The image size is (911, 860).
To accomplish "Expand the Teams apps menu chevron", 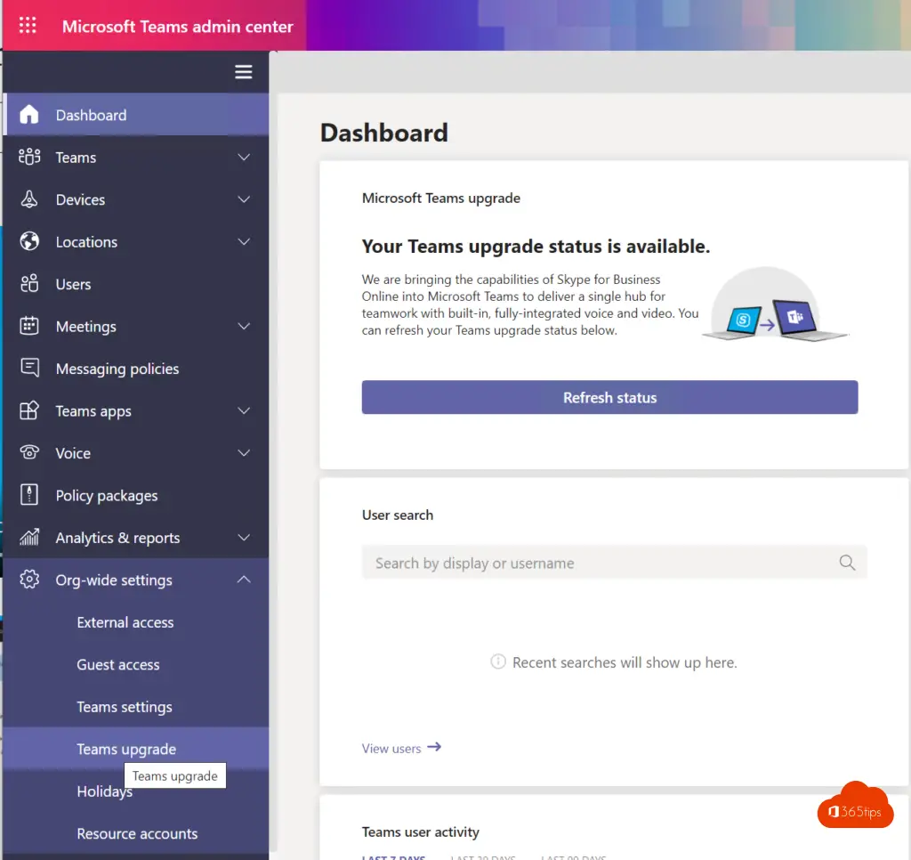I will [x=244, y=410].
